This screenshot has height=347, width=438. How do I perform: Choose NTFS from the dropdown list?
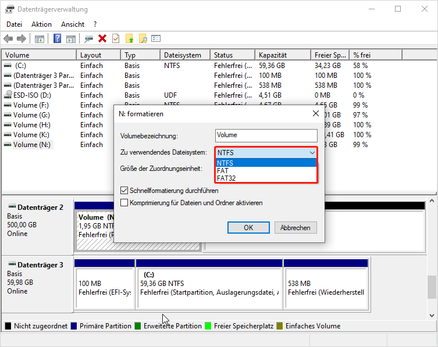(x=266, y=163)
